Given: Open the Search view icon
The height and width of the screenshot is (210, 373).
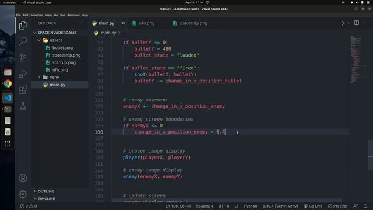Looking at the screenshot, I should click(x=23, y=41).
